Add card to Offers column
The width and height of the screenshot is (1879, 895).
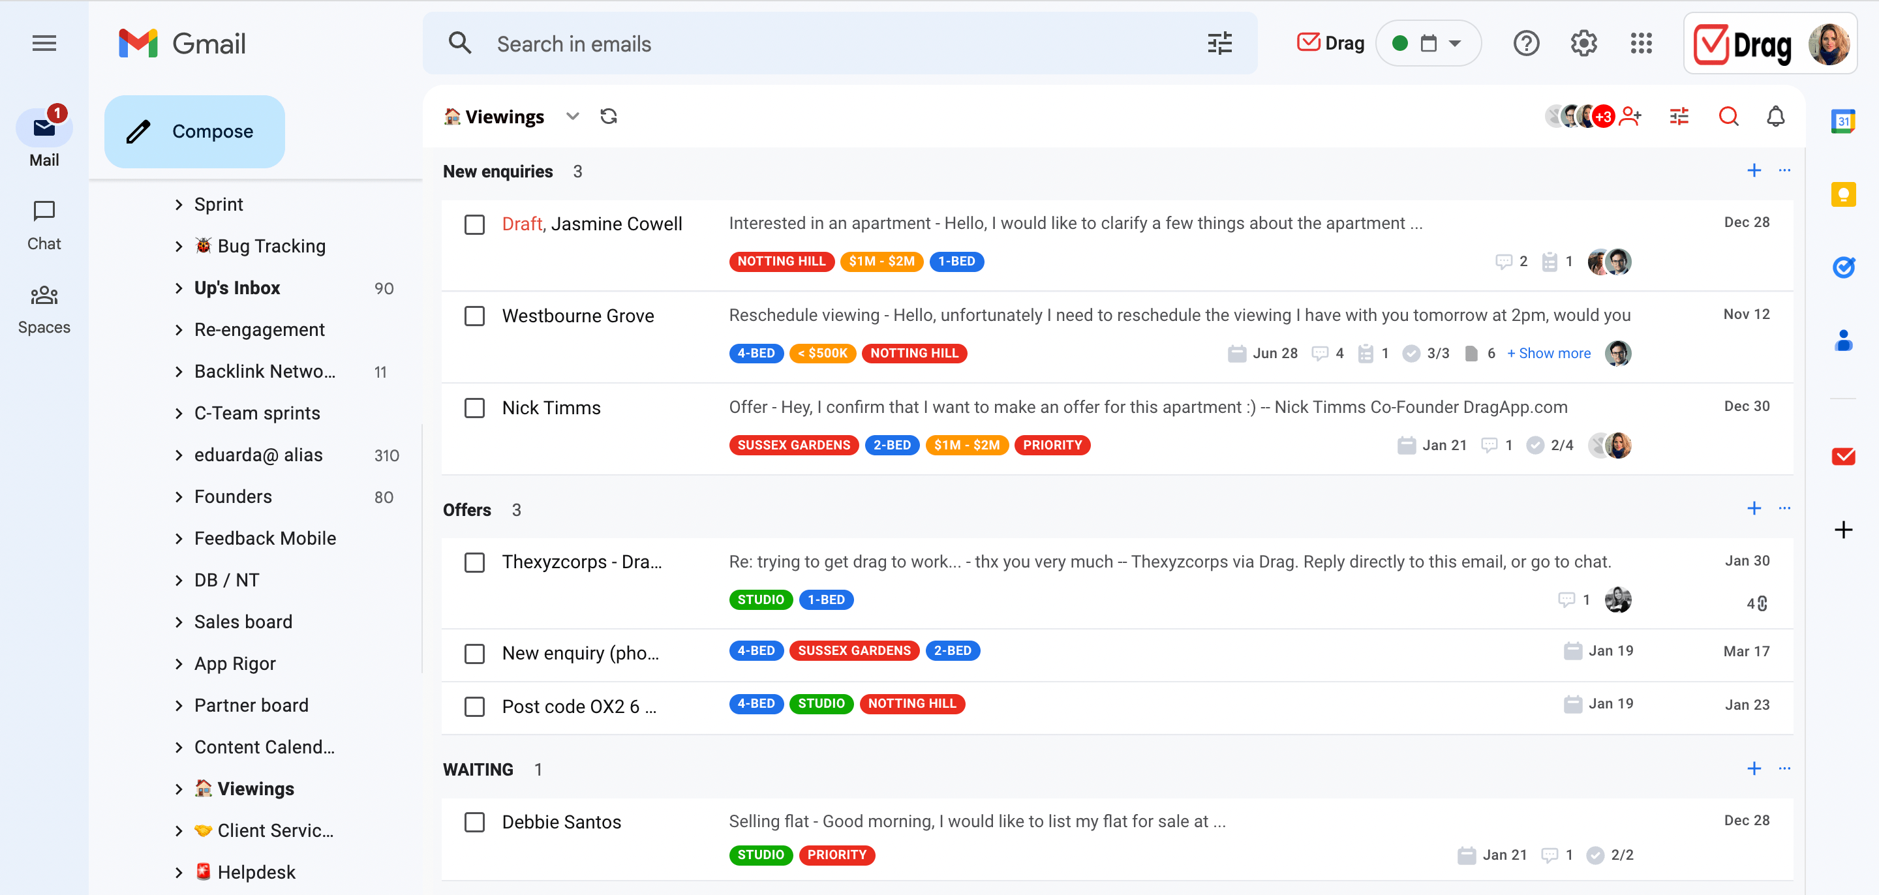point(1754,508)
